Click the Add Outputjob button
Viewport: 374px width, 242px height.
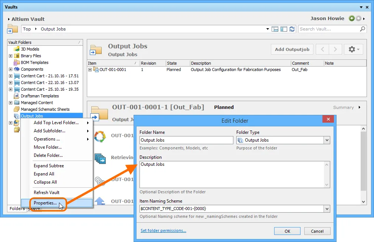pyautogui.click(x=292, y=49)
